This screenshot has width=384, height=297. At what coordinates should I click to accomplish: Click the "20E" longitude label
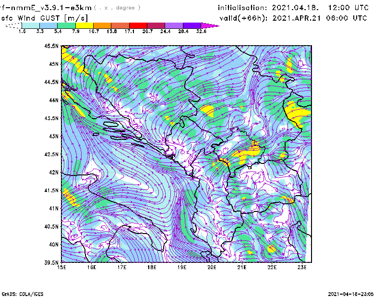coord(212,267)
